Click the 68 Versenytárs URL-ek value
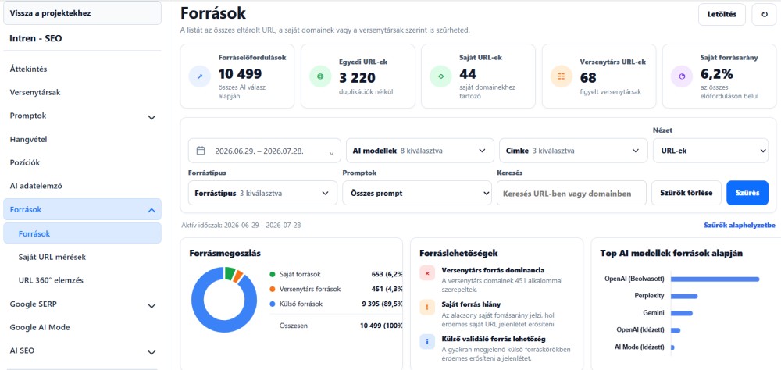Screen dimensions: 781x370 [x=589, y=78]
